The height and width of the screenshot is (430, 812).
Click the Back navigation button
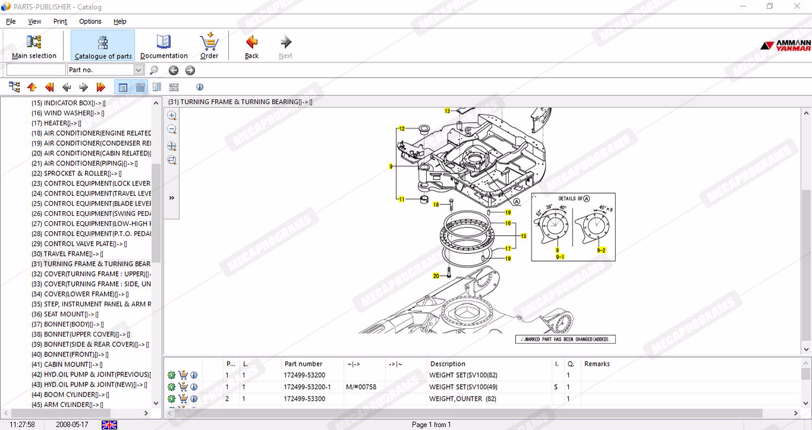[x=251, y=46]
